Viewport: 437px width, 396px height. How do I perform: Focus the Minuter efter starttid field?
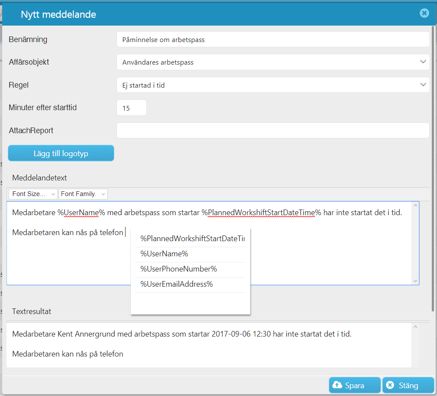[x=132, y=108]
